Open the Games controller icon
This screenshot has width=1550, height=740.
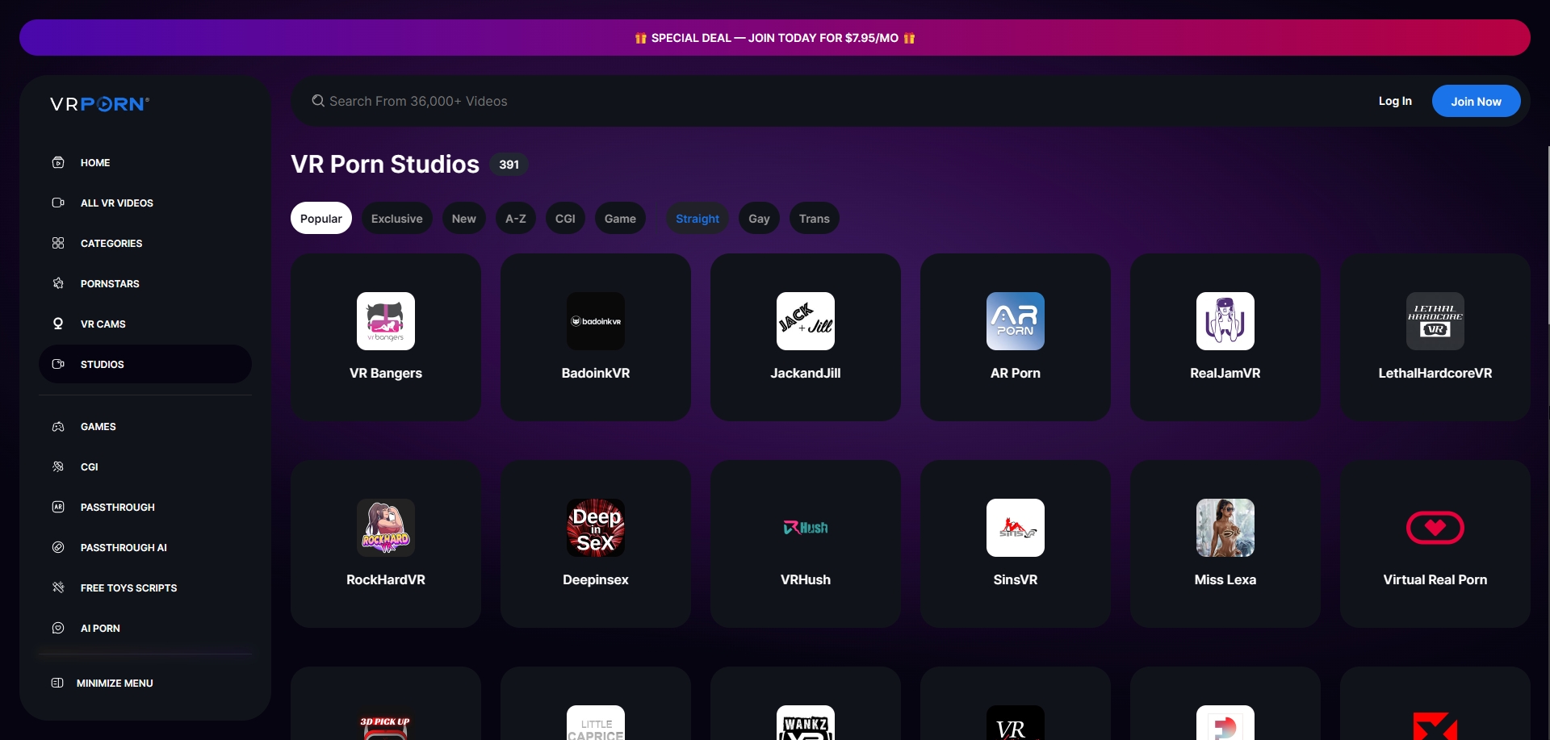(58, 427)
